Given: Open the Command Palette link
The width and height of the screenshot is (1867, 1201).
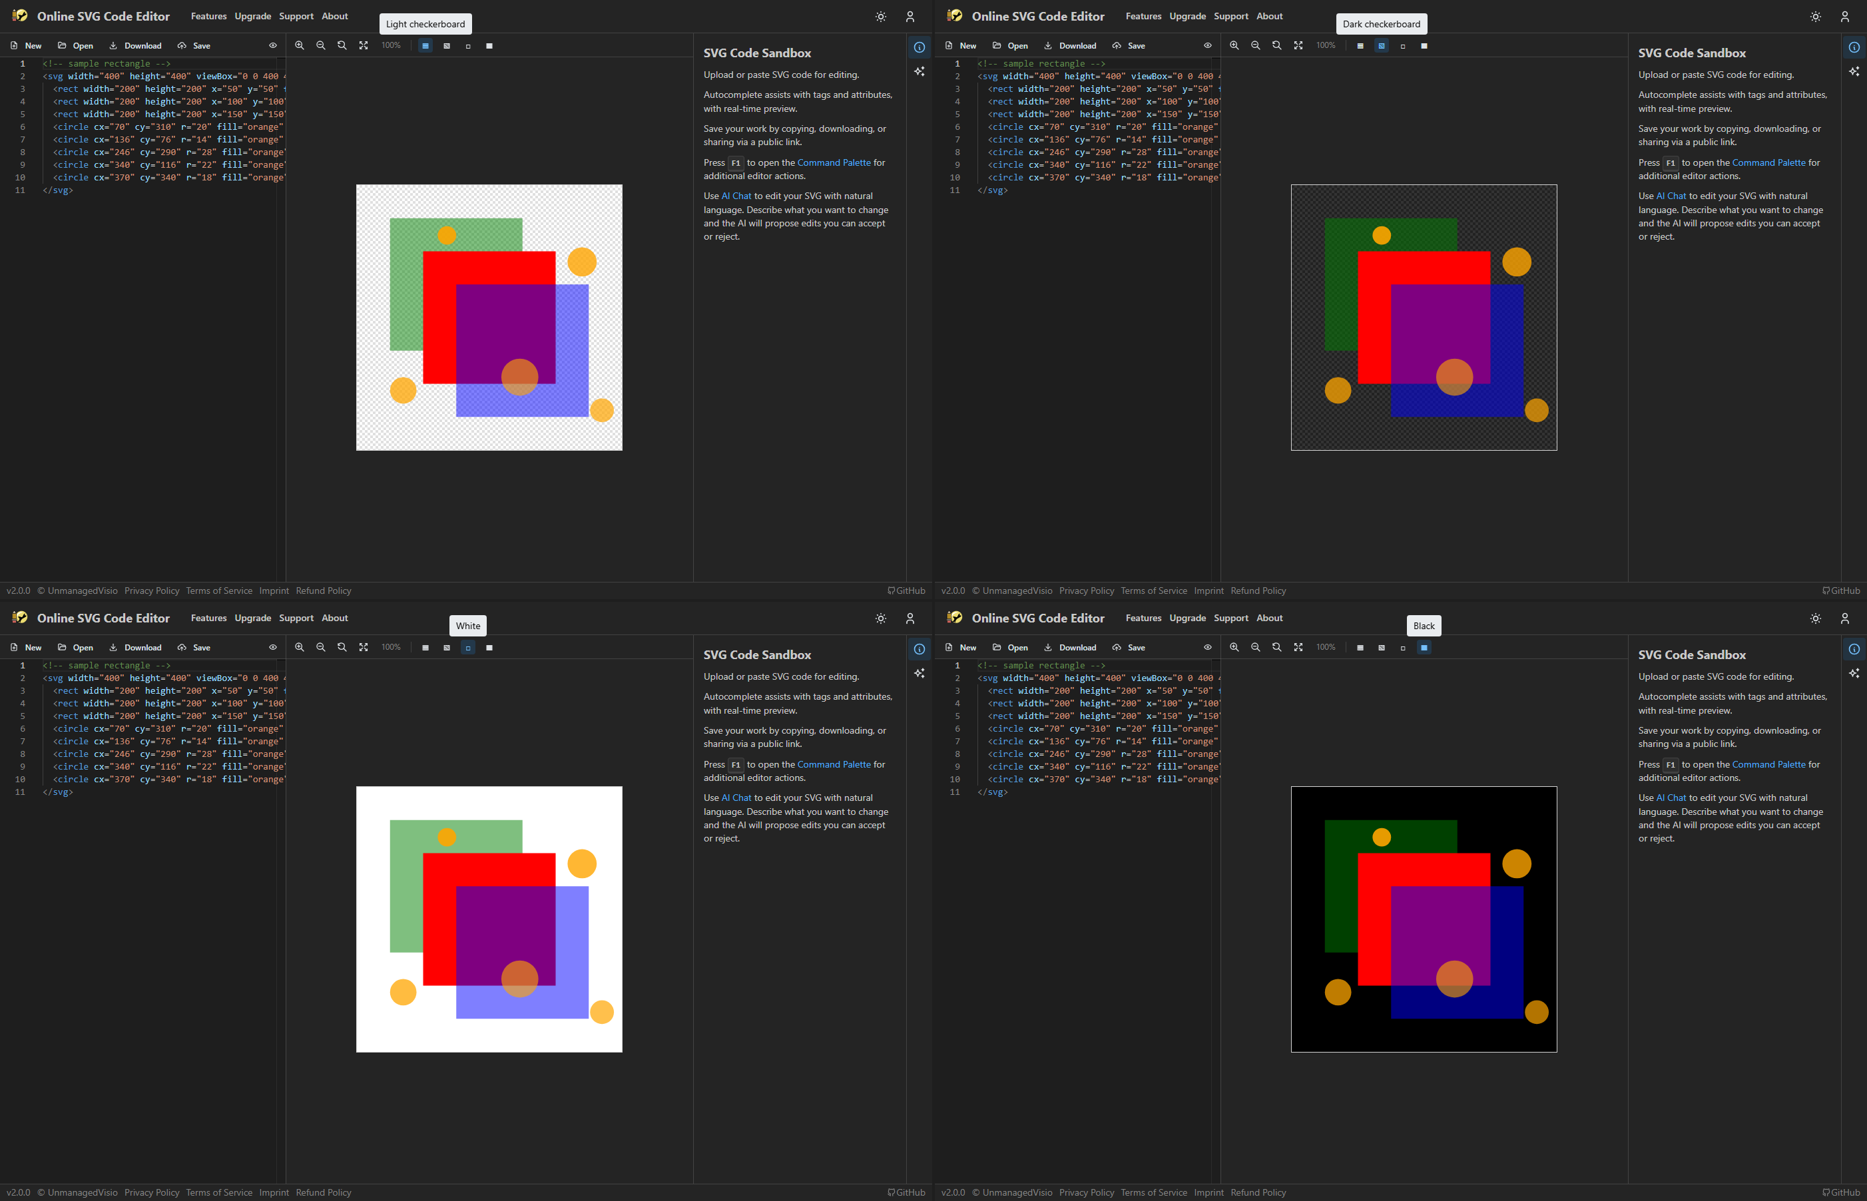Looking at the screenshot, I should click(834, 162).
